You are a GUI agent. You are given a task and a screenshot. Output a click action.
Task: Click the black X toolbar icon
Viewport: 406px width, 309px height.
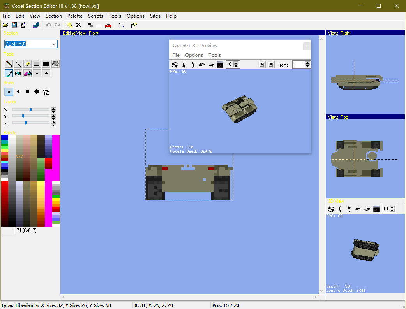click(78, 25)
